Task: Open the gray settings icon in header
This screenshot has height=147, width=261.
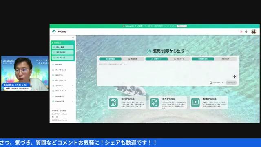Action: 246,31
